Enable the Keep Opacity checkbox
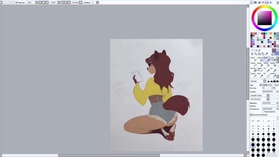Viewport: 279px width, 157px height. tap(263, 112)
